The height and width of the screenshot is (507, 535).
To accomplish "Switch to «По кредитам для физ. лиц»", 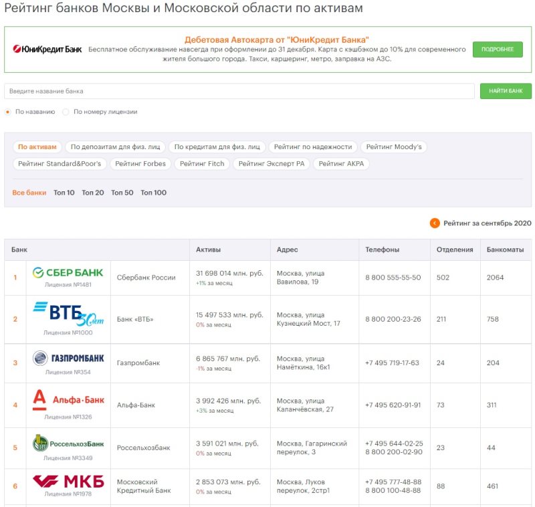I will coord(217,146).
